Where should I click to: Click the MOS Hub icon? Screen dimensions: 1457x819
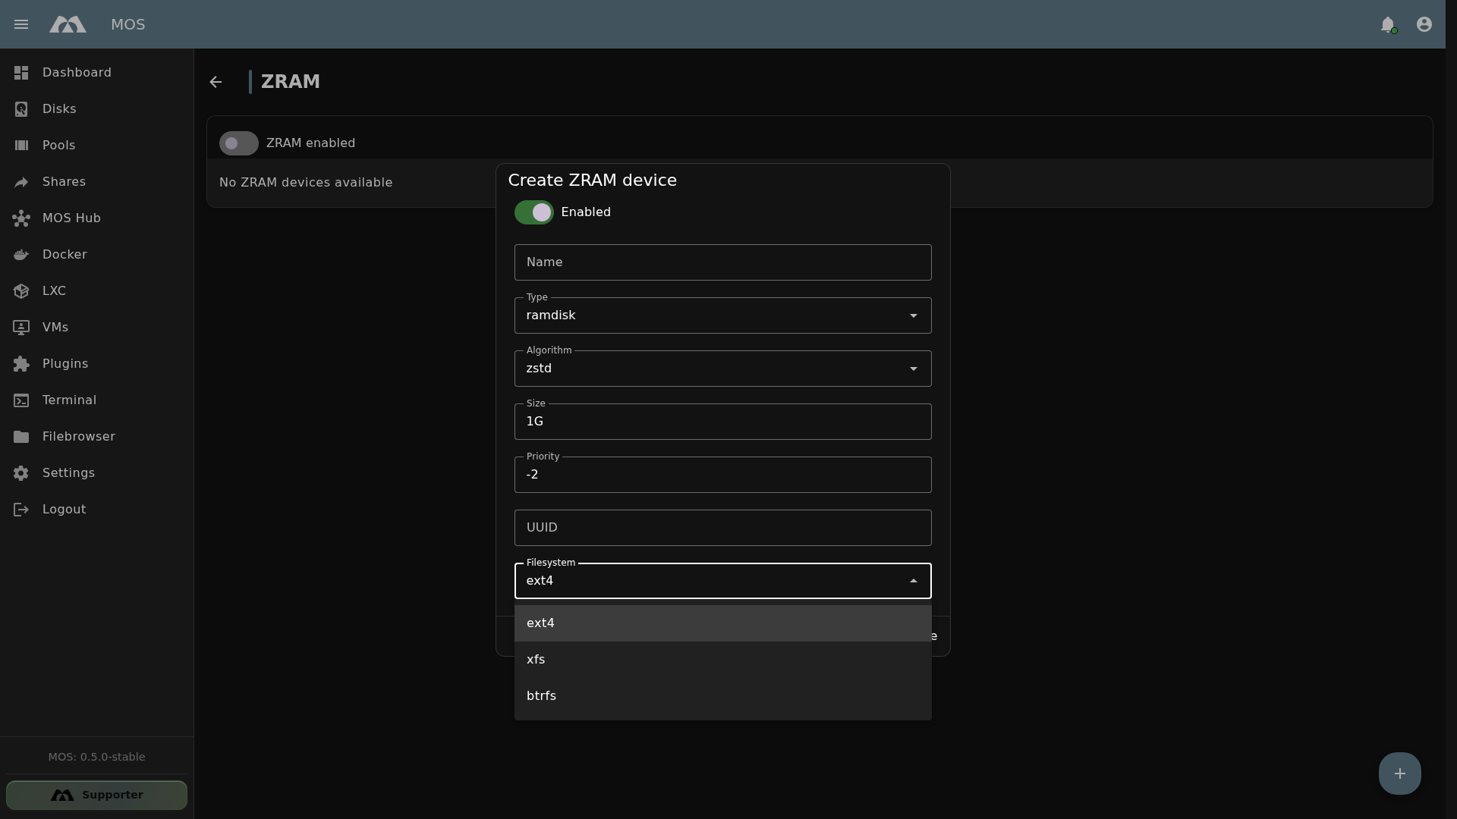click(21, 218)
